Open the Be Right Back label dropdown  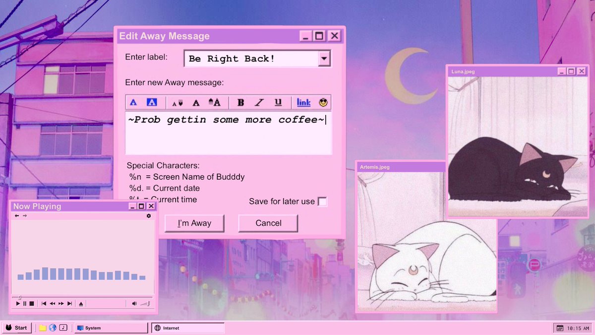325,59
